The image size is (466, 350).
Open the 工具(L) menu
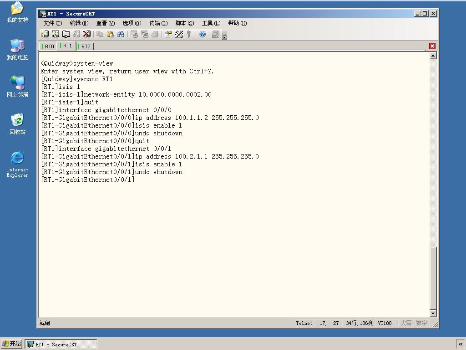pos(211,23)
